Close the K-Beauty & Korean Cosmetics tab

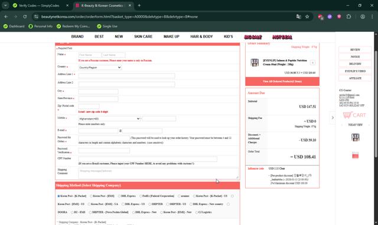tap(130, 5)
